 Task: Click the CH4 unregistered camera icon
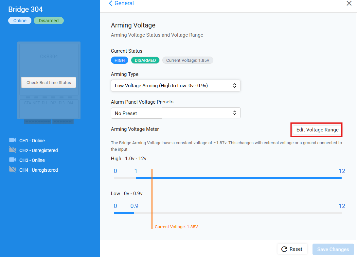12,170
